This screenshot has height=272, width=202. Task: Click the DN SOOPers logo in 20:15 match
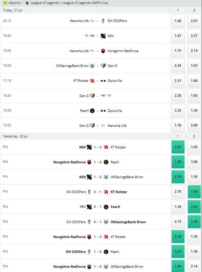(103, 21)
